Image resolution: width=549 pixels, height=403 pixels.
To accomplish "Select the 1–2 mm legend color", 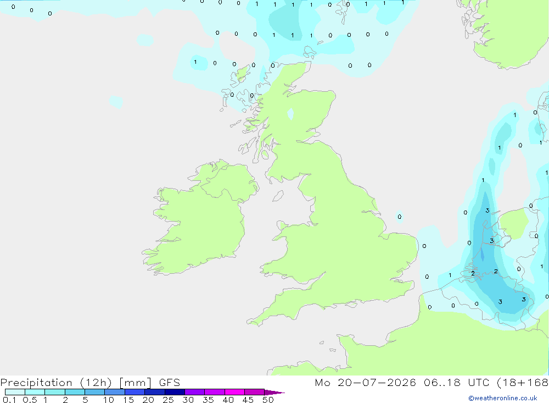I will 55,392.
